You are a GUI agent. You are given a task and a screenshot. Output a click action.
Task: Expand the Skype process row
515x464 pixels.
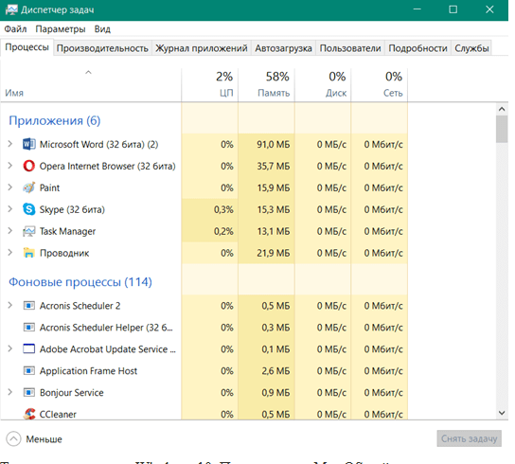click(x=10, y=209)
